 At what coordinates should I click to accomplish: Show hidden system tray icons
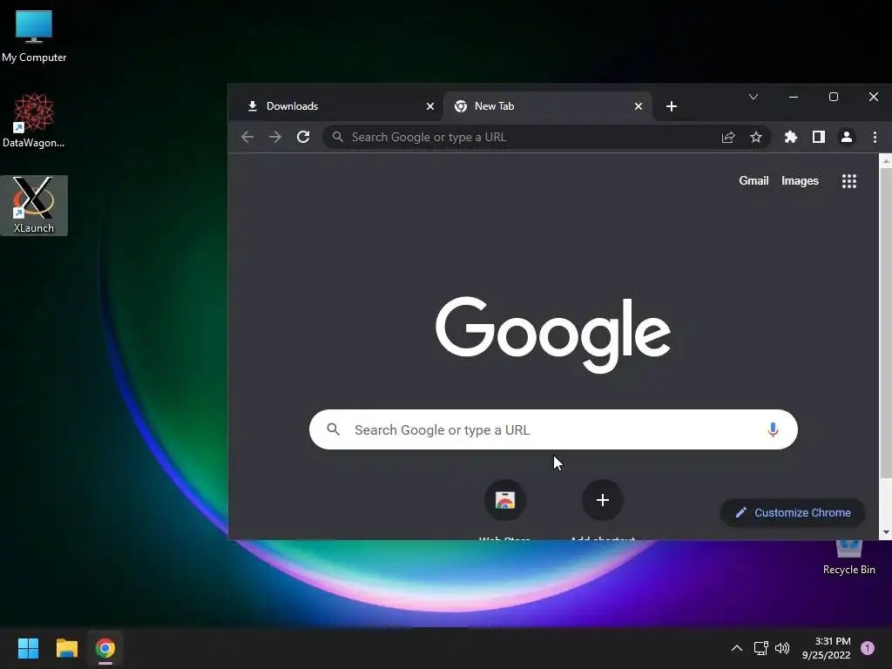(737, 648)
